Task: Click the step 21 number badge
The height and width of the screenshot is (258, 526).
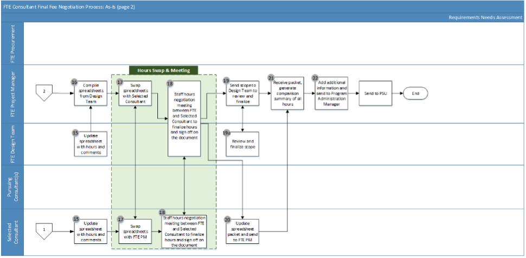Action: click(271, 78)
